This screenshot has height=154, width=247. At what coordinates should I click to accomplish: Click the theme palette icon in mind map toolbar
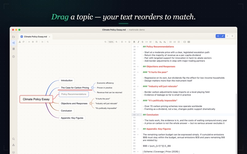tap(23, 42)
